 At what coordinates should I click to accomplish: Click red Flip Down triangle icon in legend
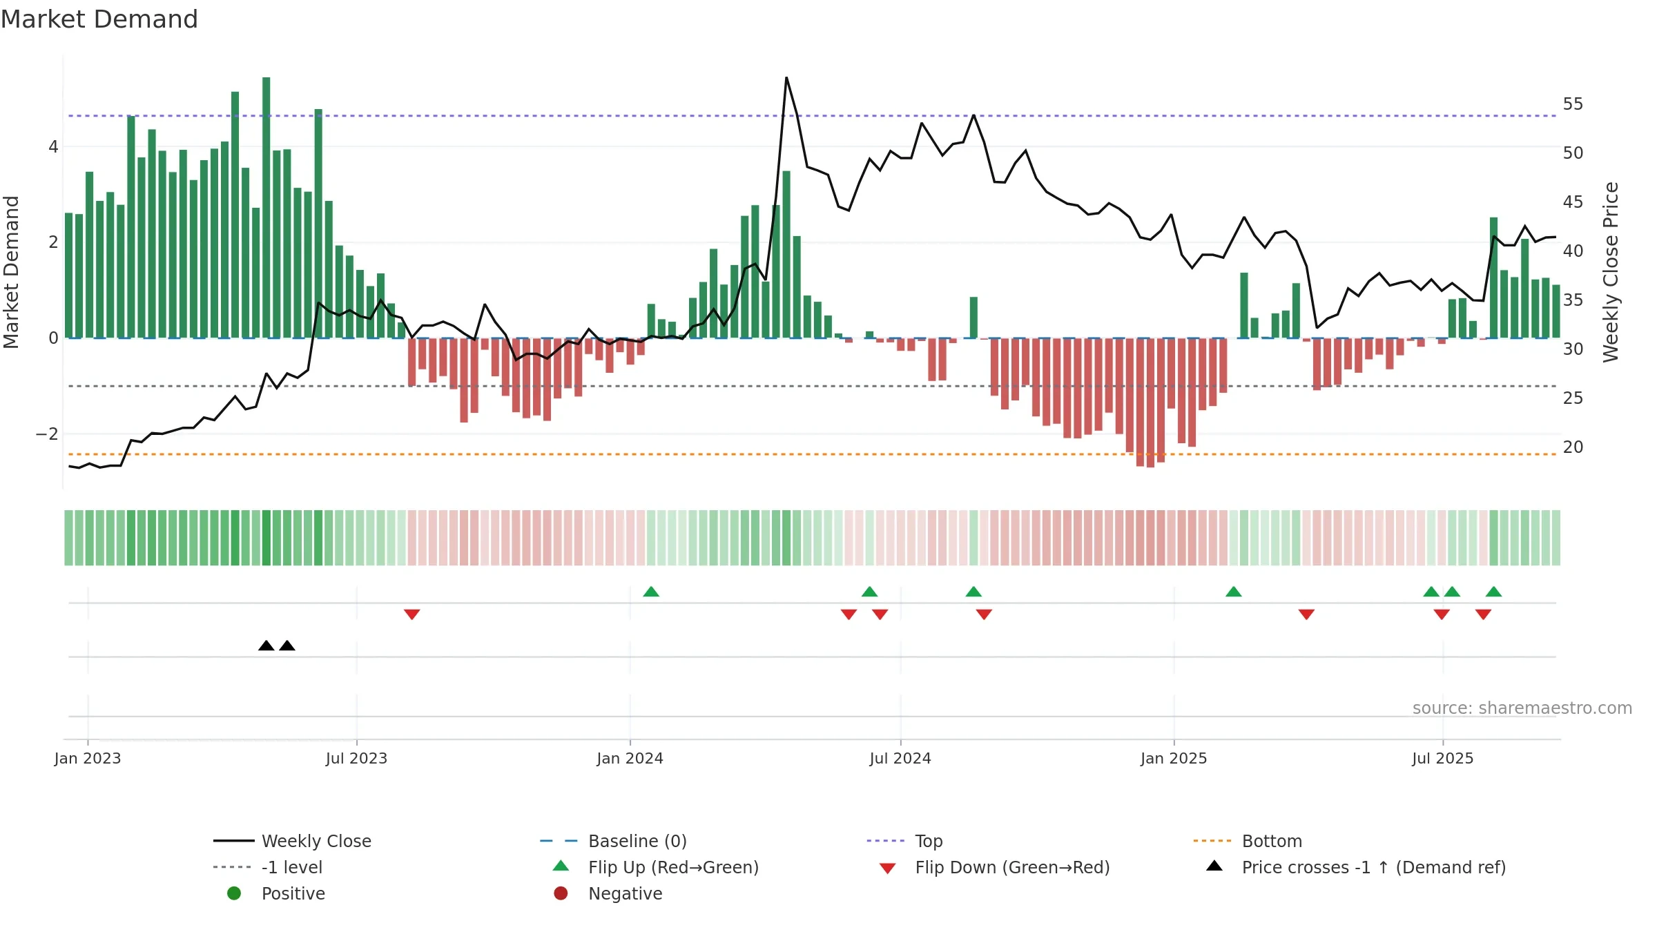[888, 868]
